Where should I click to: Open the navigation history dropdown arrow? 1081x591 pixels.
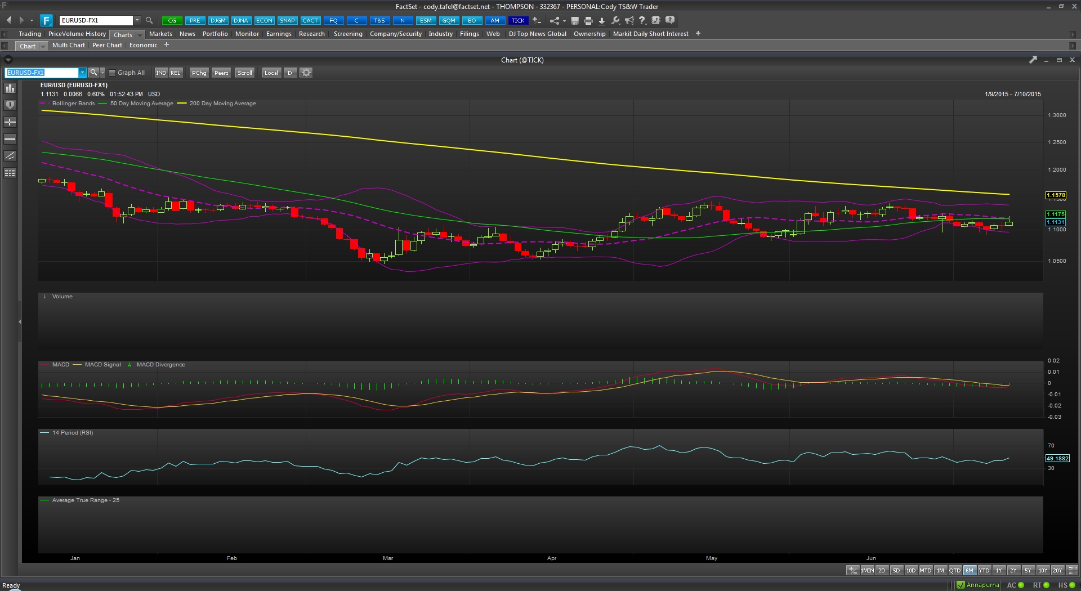pos(32,20)
